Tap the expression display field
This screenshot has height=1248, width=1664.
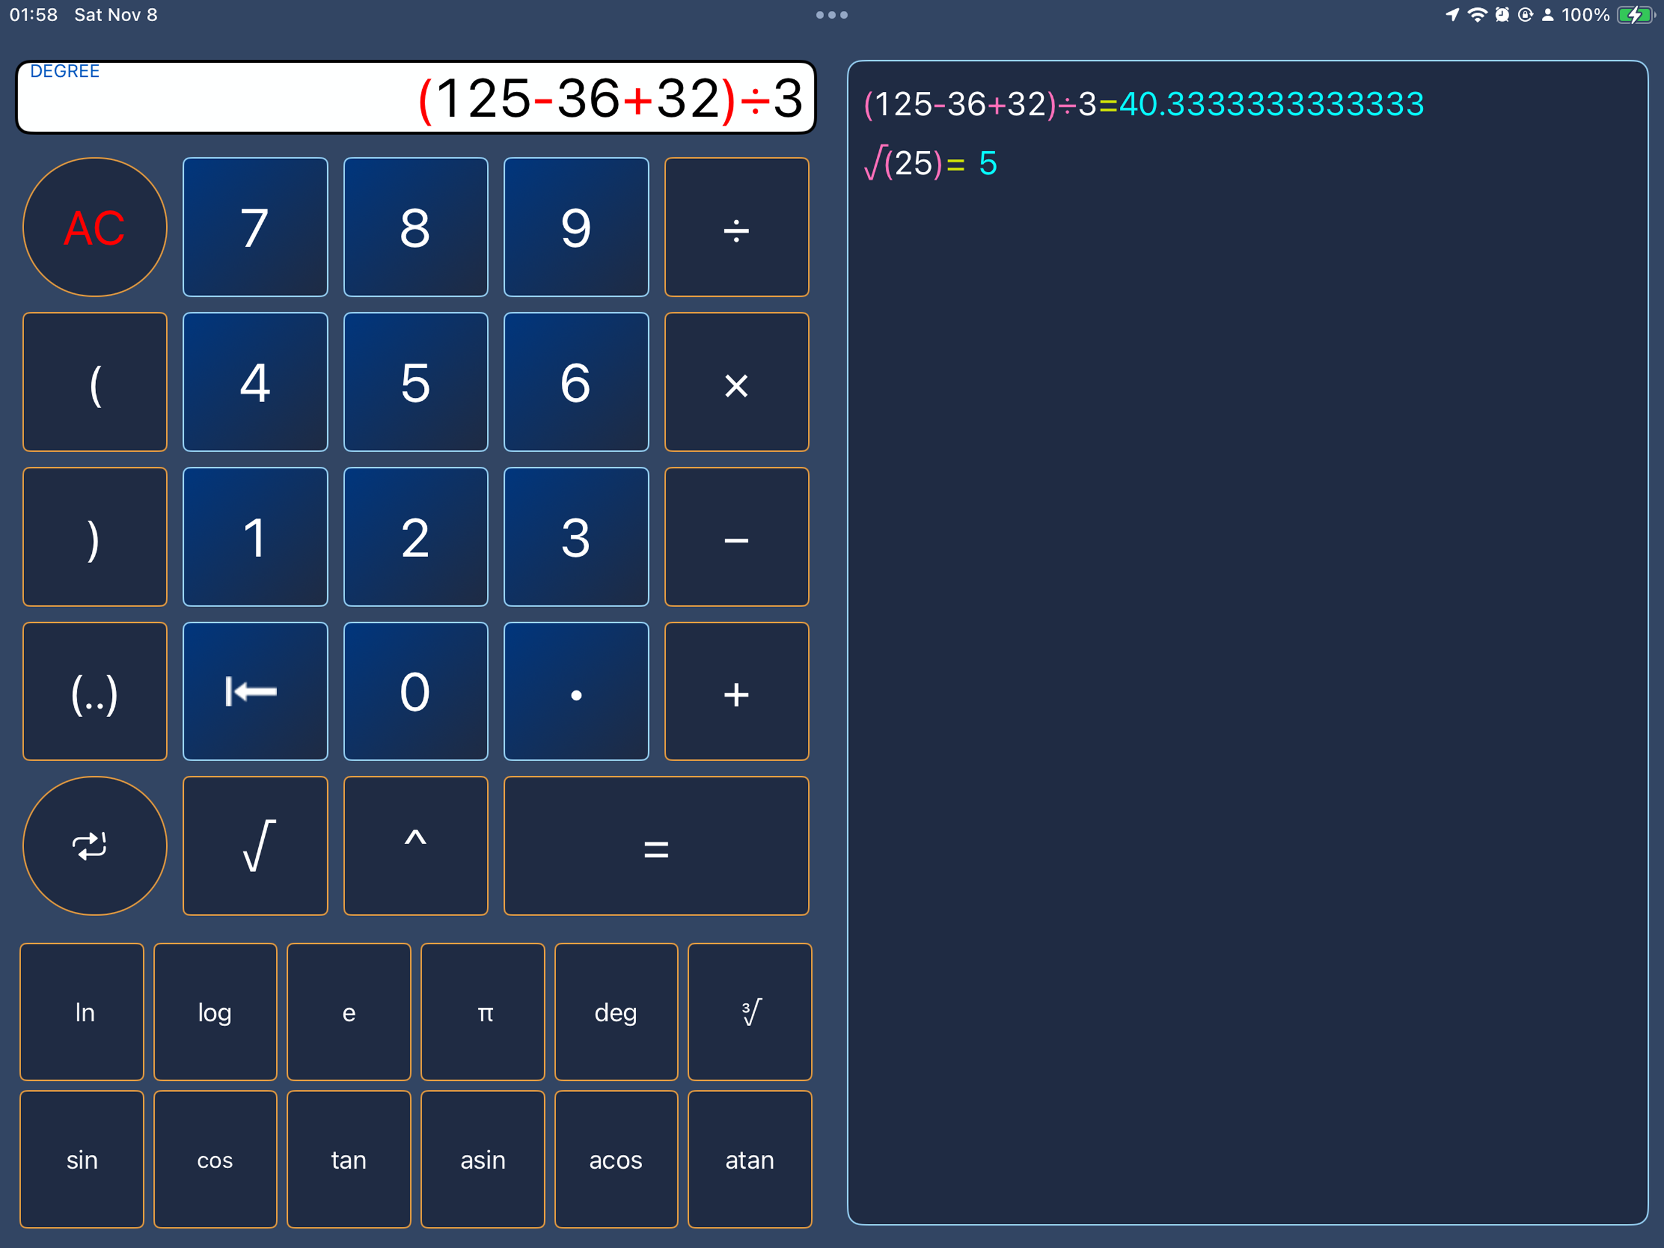[x=415, y=98]
